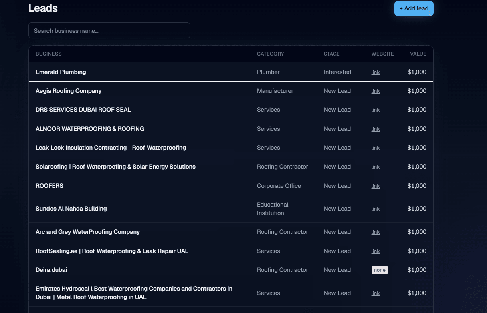The image size is (487, 313).
Task: Click the Leads page heading
Action: coord(43,8)
